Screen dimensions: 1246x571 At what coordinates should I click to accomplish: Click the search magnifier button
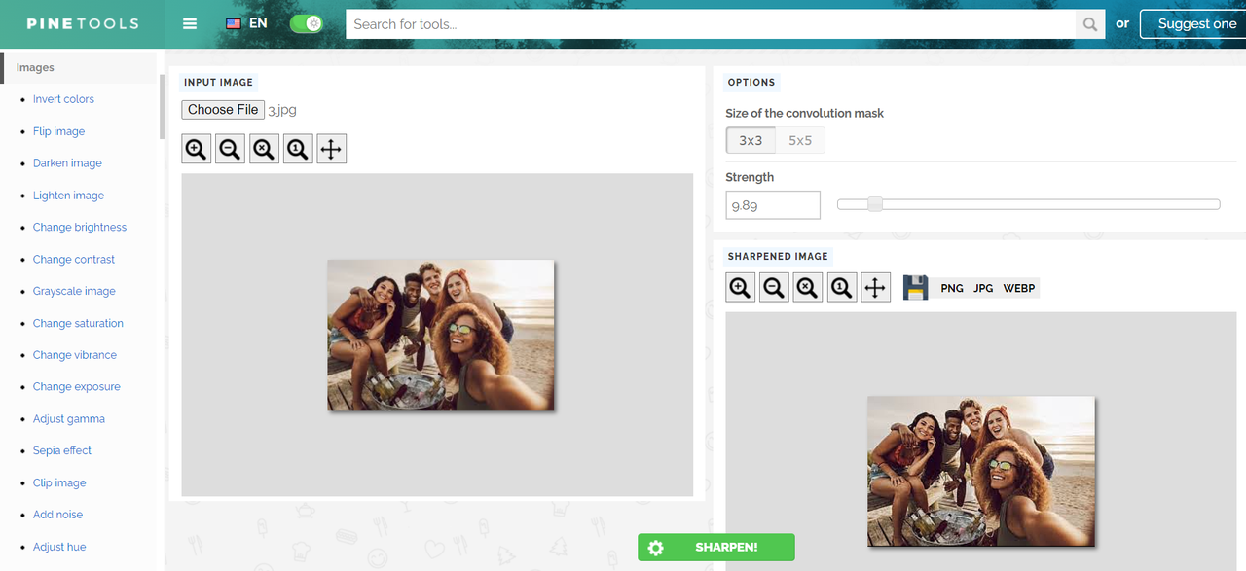[1090, 24]
